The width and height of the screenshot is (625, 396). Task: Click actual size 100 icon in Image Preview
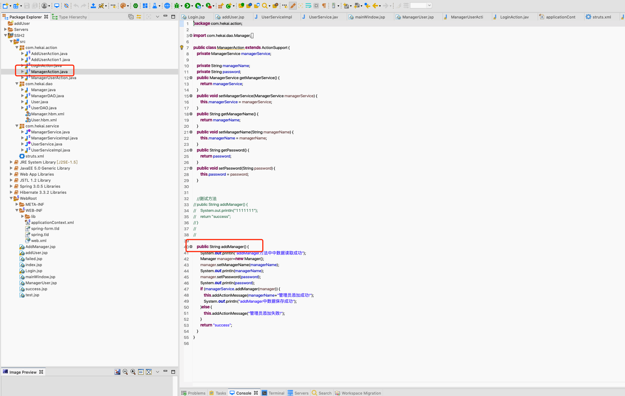click(x=141, y=372)
